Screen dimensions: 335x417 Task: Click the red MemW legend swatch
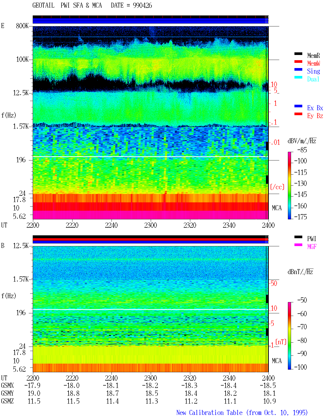coord(298,62)
